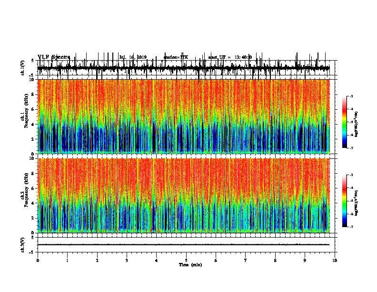This screenshot has height=292, width=377.
Task: Click the ch.2 color bar "log(PSD)" label
Action: [356, 203]
